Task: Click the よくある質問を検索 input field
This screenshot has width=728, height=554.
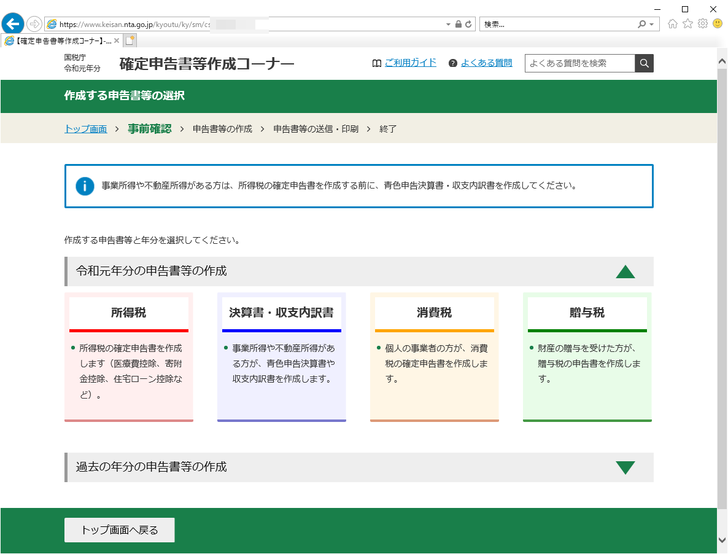Action: tap(579, 63)
